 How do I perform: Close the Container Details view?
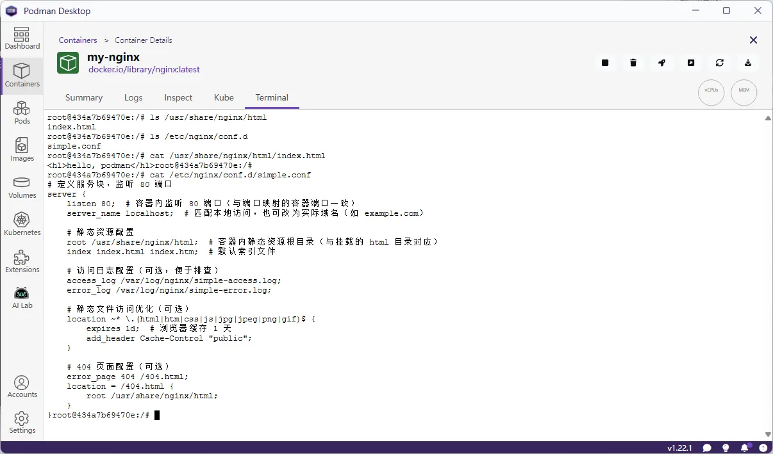click(753, 40)
